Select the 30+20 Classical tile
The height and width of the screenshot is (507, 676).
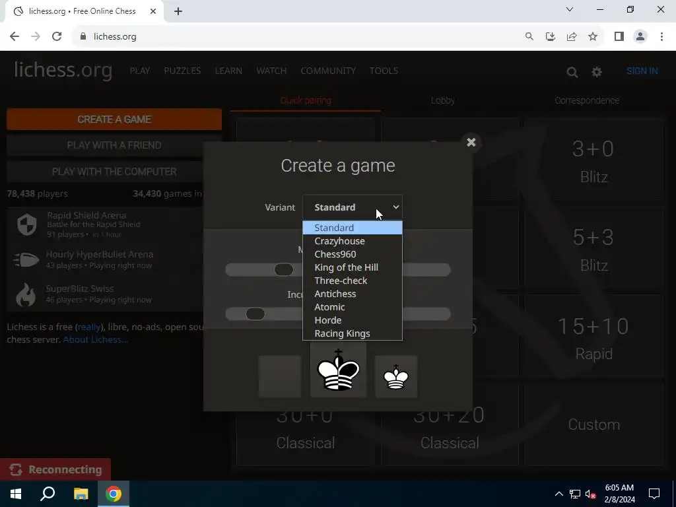(x=450, y=439)
